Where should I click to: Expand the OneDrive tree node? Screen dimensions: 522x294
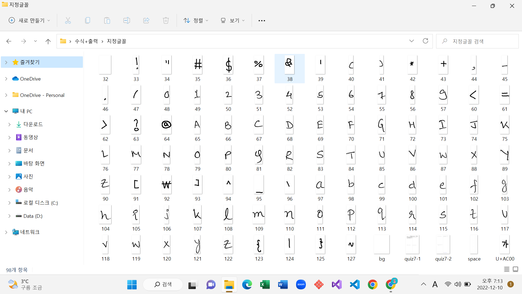coord(6,79)
